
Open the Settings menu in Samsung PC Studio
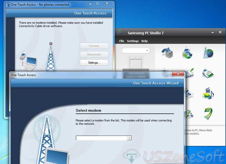[133, 41]
